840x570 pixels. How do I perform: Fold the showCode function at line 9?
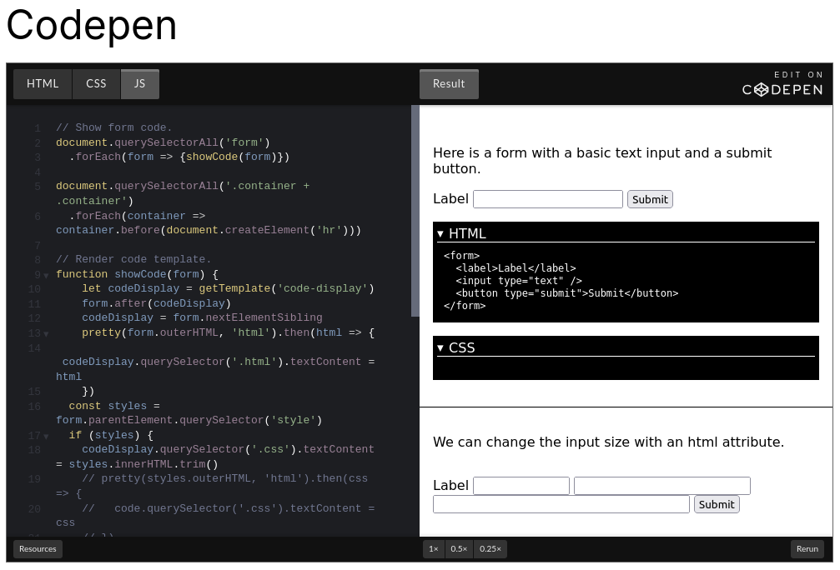pyautogui.click(x=46, y=275)
